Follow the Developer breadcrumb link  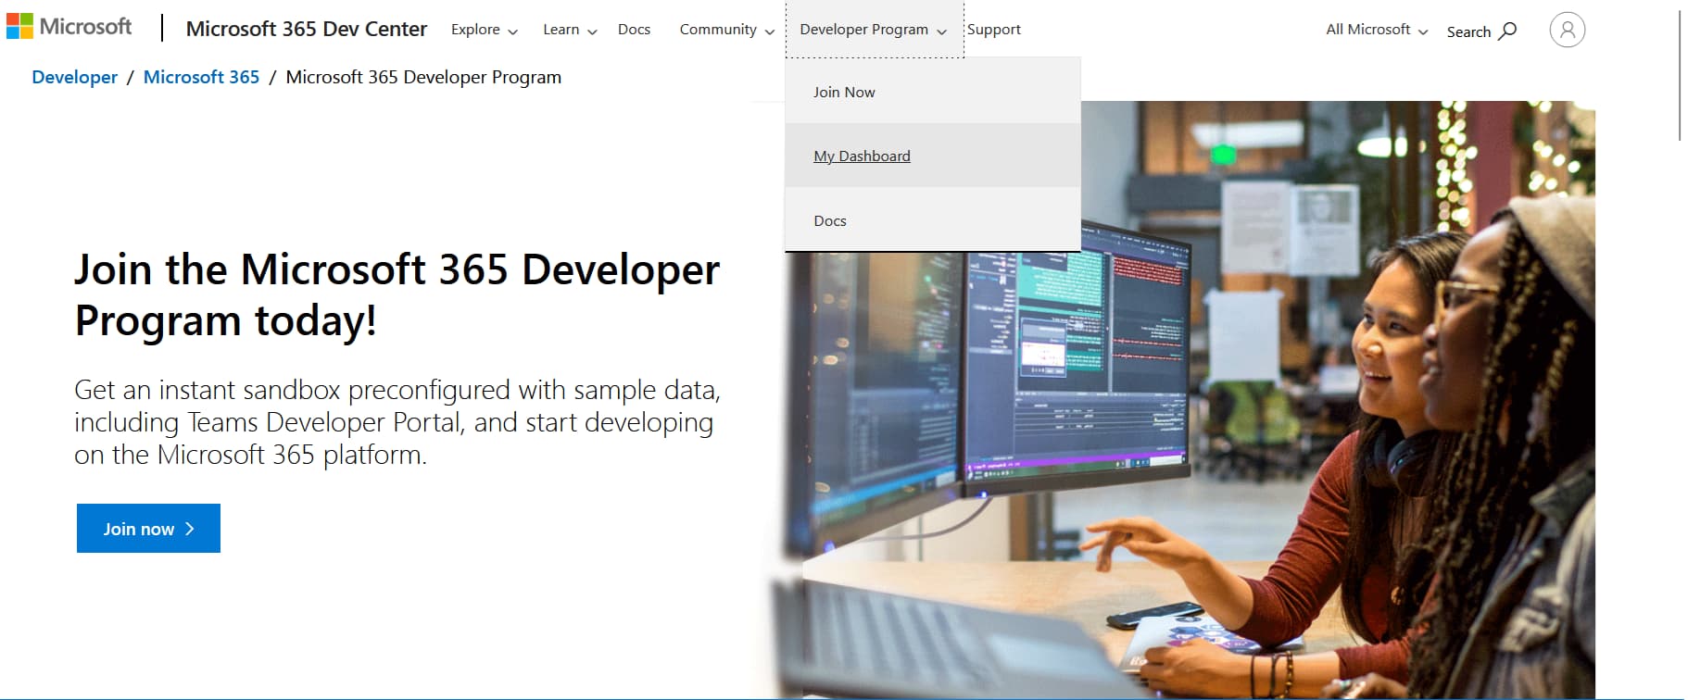[x=74, y=78]
